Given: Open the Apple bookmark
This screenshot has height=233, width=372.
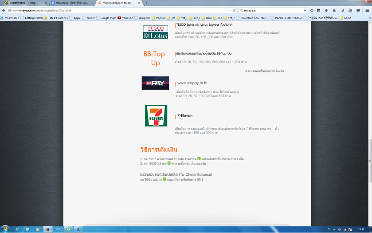Looking at the screenshot, I should [75, 18].
